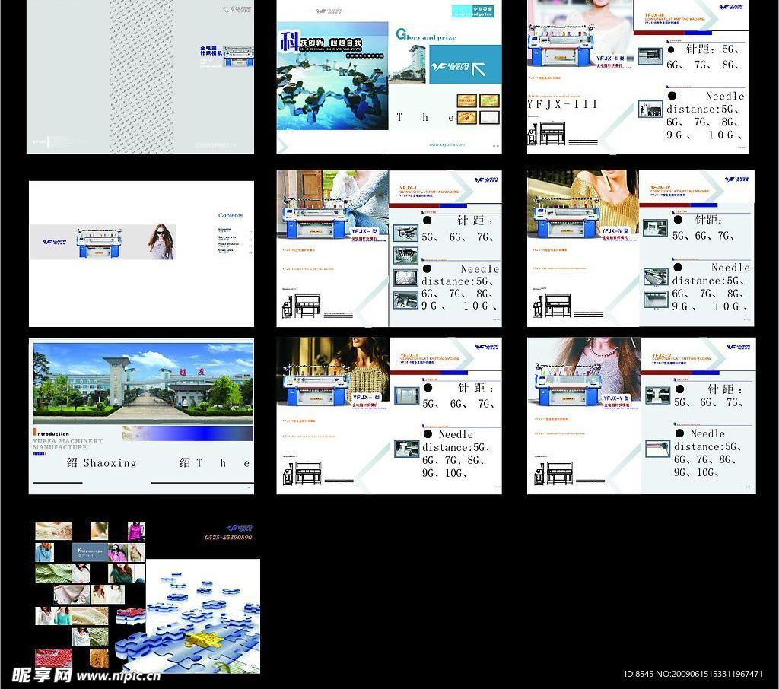Click the large 科 character on skydiver image
Image resolution: width=779 pixels, height=689 pixels.
(x=288, y=41)
